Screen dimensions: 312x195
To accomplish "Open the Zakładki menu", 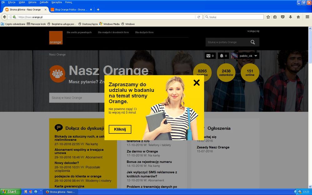I will 44,2.
